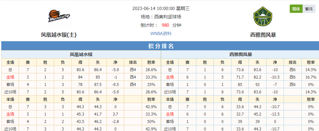Click the 排名 column header for Mercury
The height and width of the screenshot is (131, 319).
click(x=133, y=62)
